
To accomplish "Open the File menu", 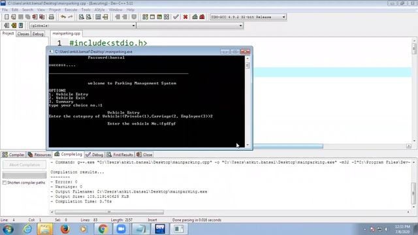I will [x=5, y=10].
